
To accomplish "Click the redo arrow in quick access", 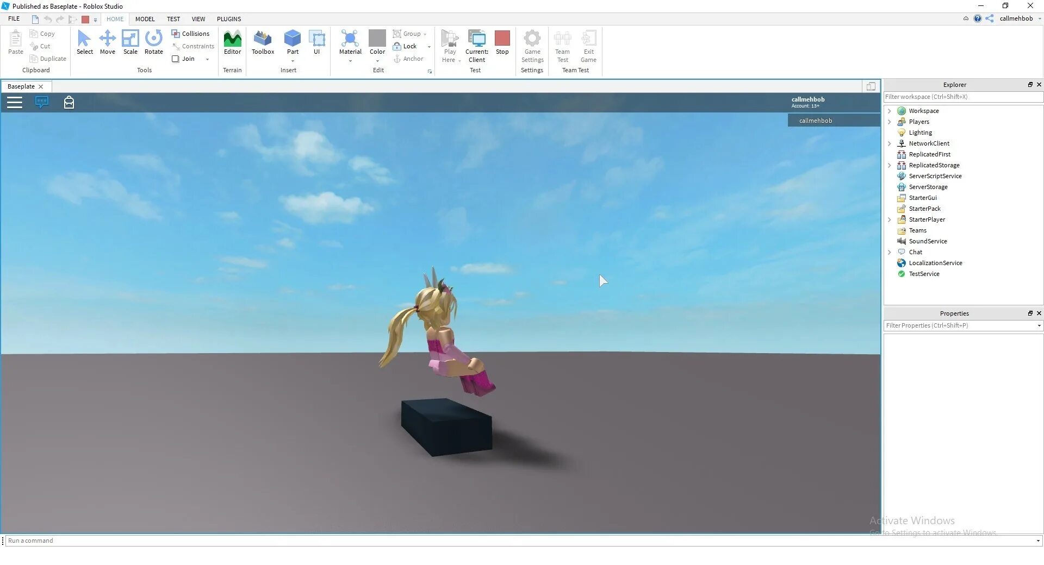I will point(60,19).
